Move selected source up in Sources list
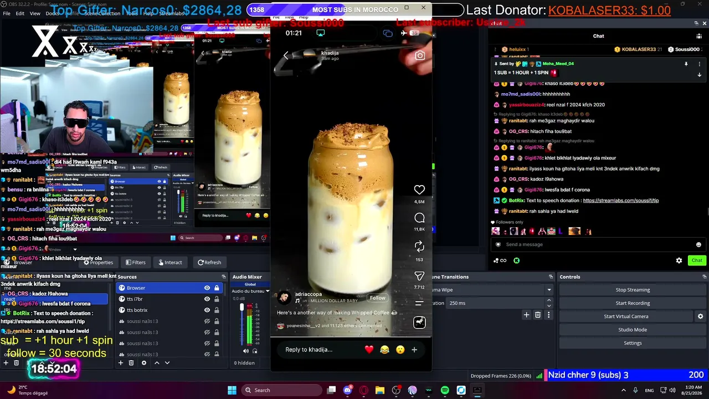Viewport: 709px width, 399px height. coord(157,363)
